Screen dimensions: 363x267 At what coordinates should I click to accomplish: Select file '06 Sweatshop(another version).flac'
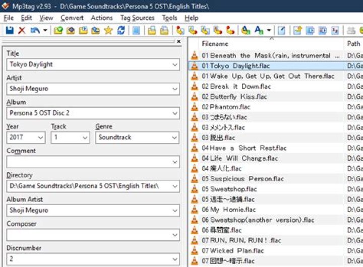pos(258,220)
